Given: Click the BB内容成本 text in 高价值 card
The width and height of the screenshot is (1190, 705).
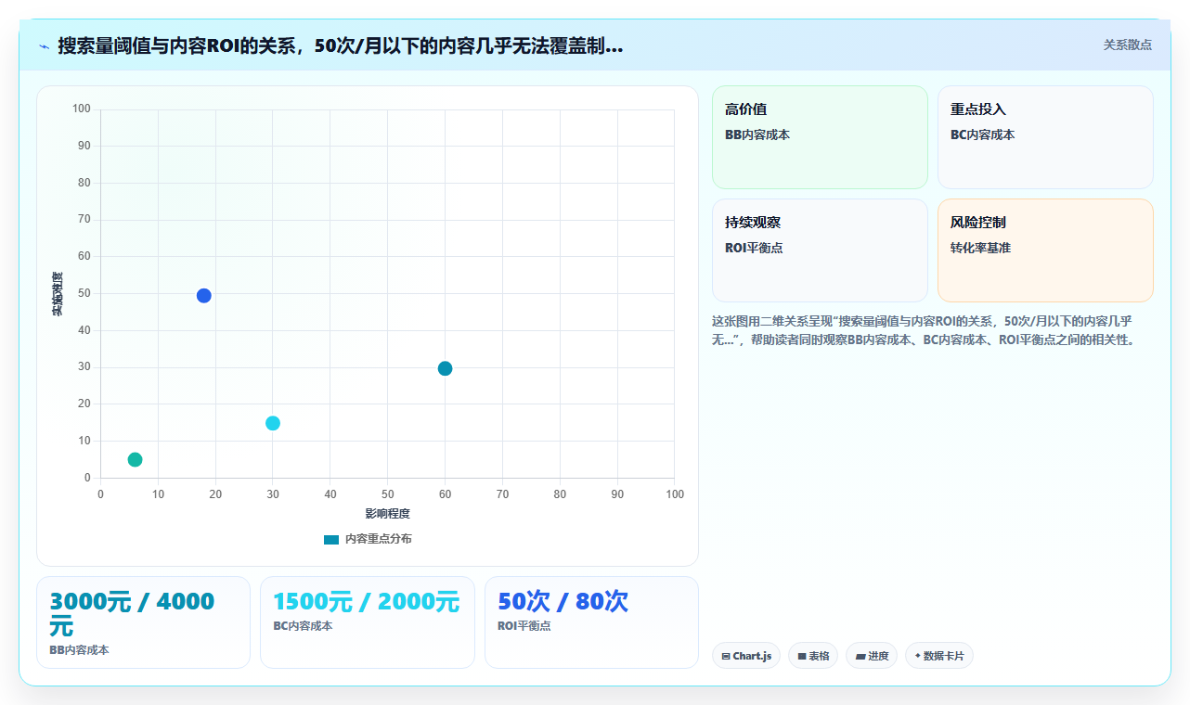Looking at the screenshot, I should coord(757,135).
